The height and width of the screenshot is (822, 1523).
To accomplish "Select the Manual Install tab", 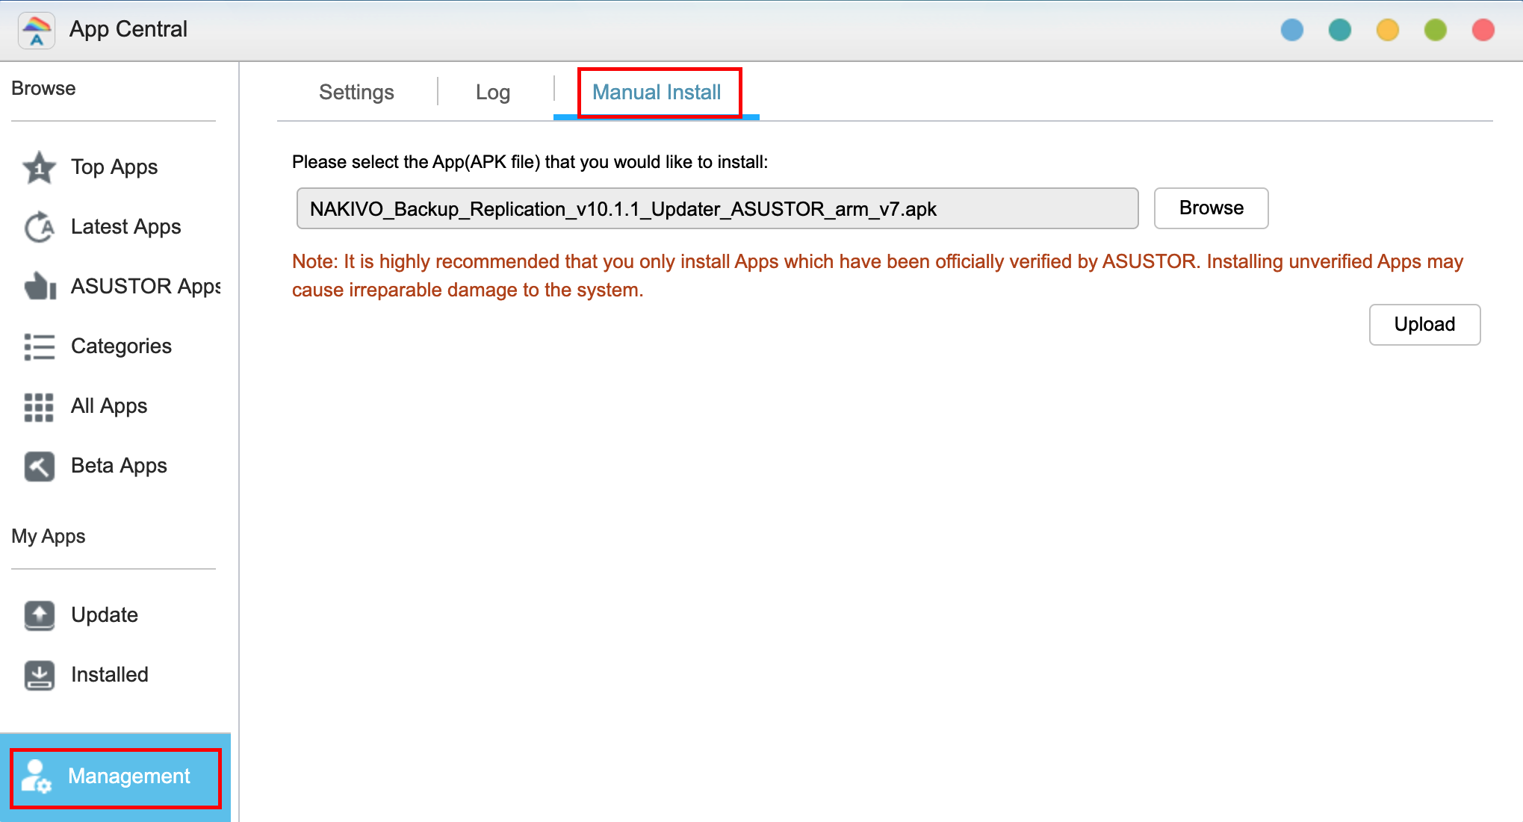I will pyautogui.click(x=657, y=93).
